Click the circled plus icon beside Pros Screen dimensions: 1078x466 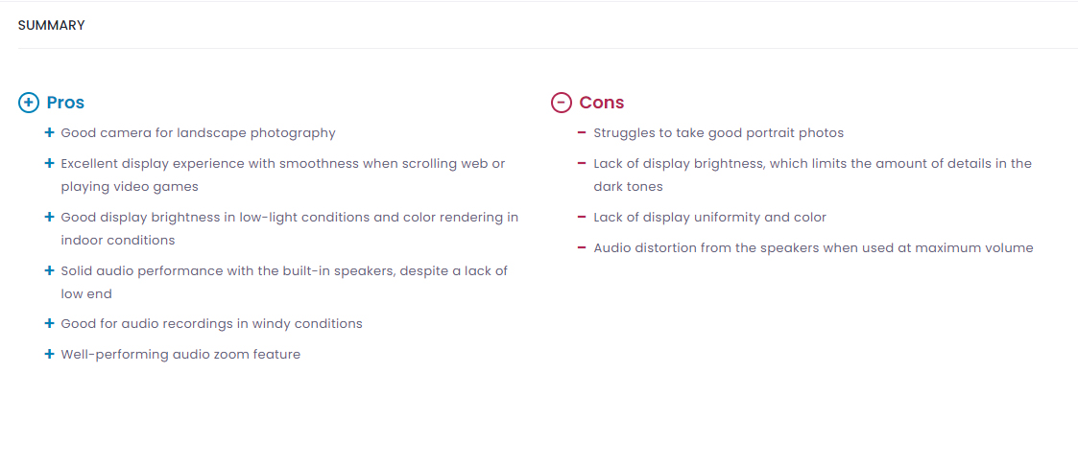tap(28, 103)
